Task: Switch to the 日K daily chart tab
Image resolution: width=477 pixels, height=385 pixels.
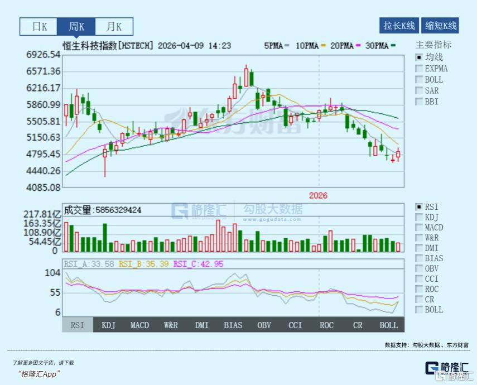Action: point(39,26)
